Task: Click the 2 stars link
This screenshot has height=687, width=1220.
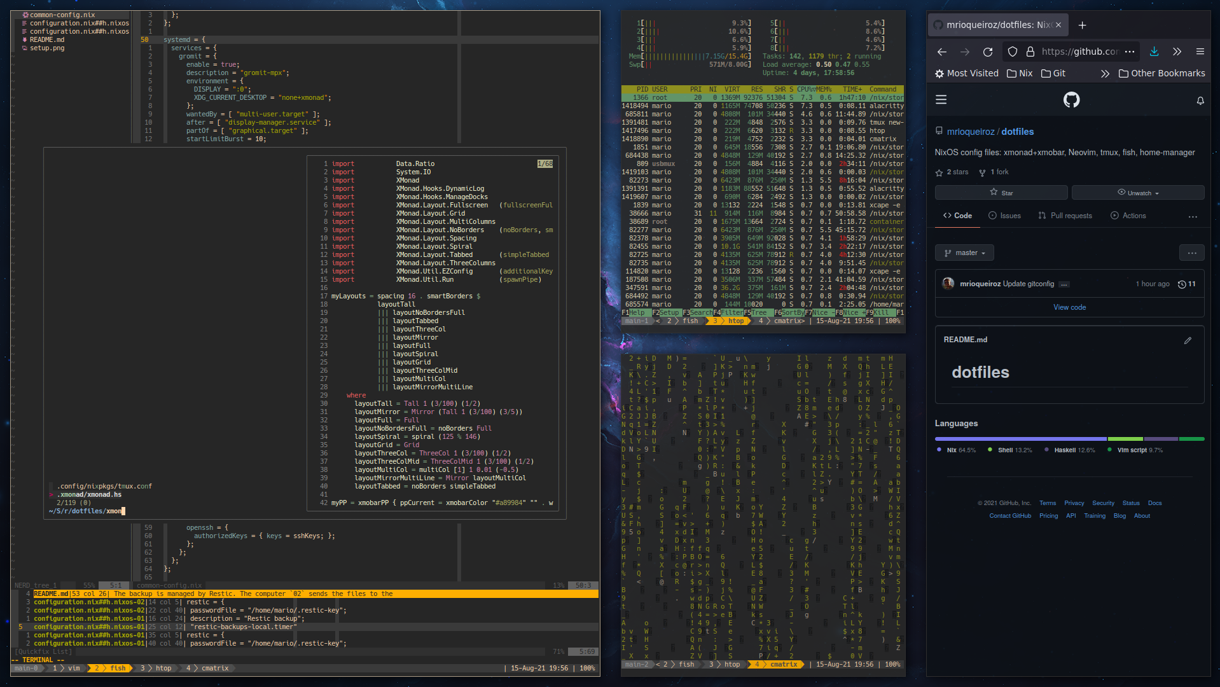Action: tap(952, 172)
